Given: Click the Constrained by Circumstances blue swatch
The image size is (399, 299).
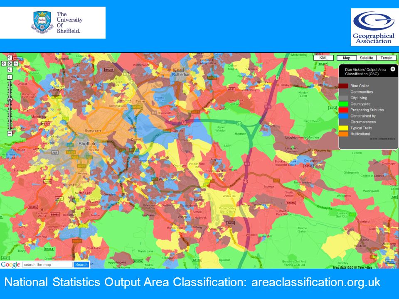Looking at the screenshot, I should click(343, 116).
